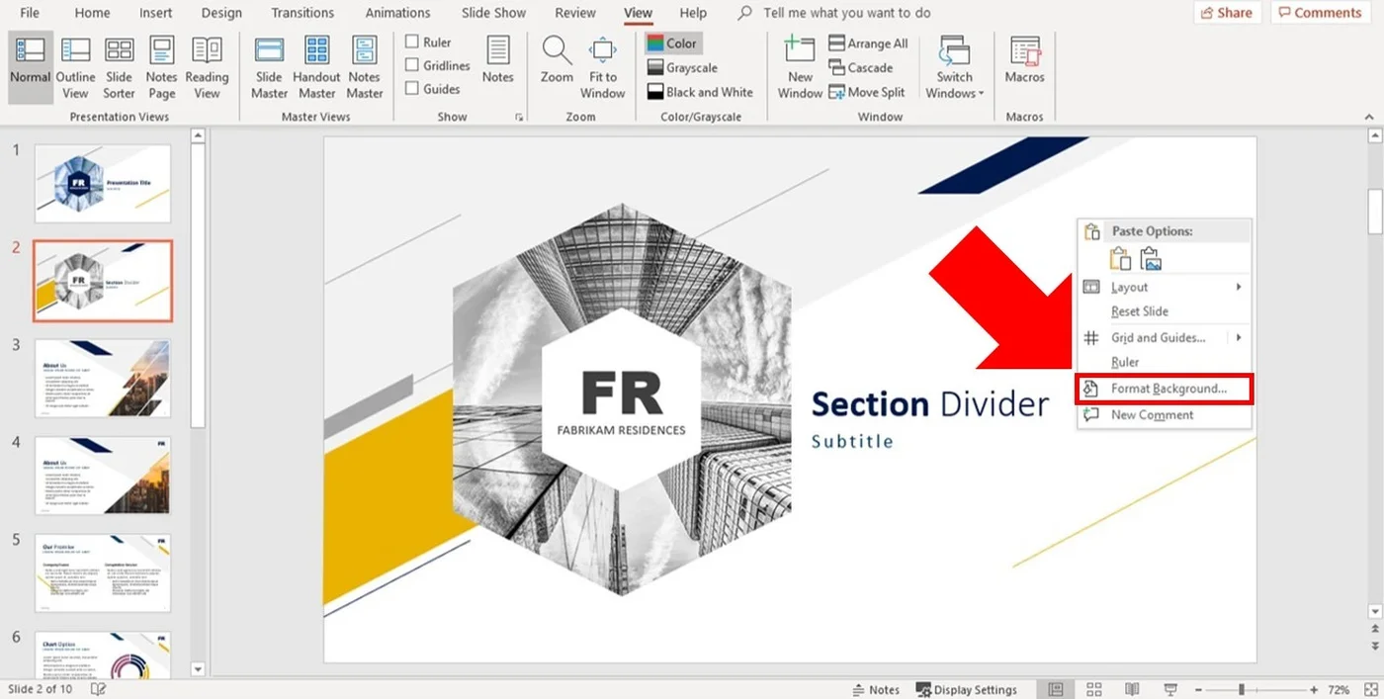Click Notes button in status bar
This screenshot has width=1384, height=699.
[x=876, y=689]
